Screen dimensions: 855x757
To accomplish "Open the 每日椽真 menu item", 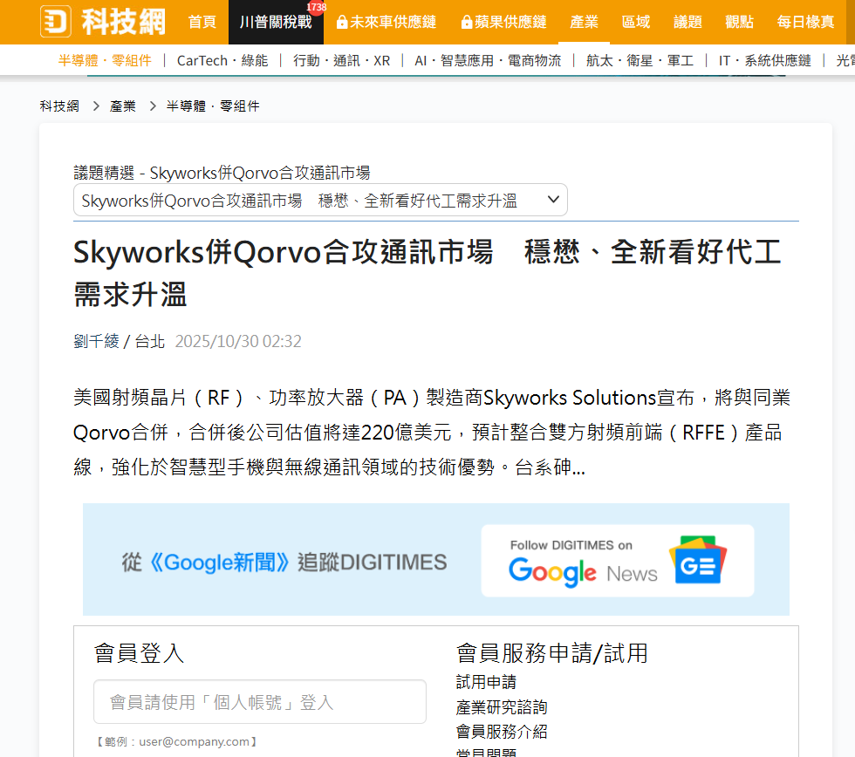I will pyautogui.click(x=805, y=22).
